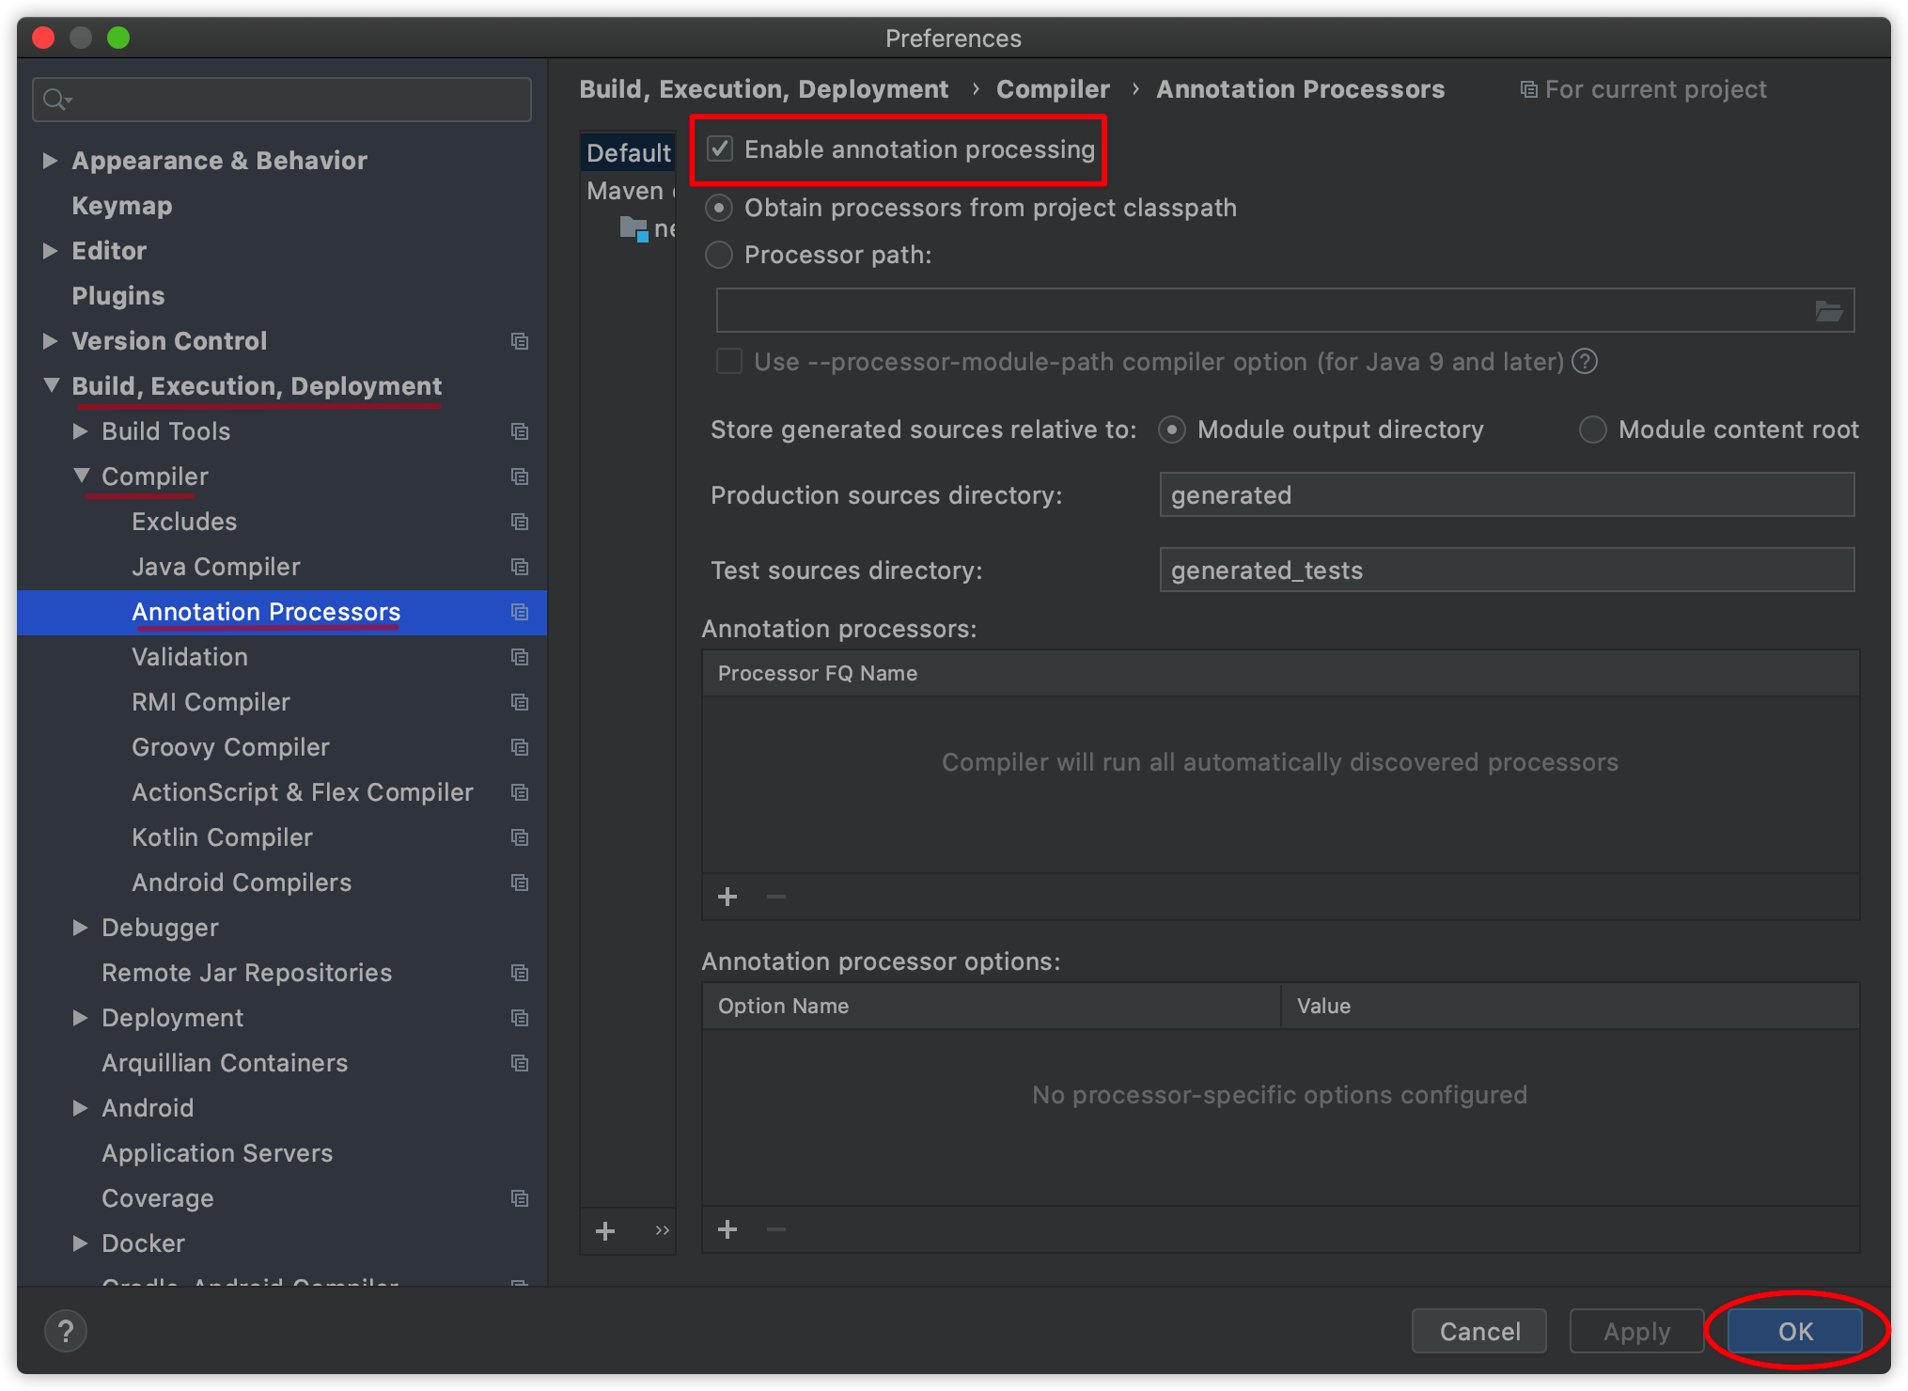Toggle Use --processor-module-path compiler option checkbox
Screen dimensions: 1908x1391
pyautogui.click(x=729, y=361)
